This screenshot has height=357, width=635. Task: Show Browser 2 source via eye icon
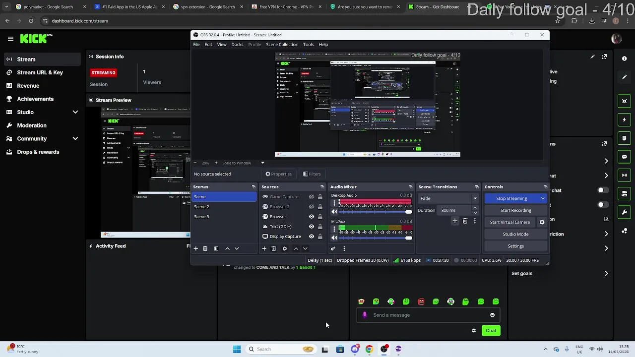[312, 207]
